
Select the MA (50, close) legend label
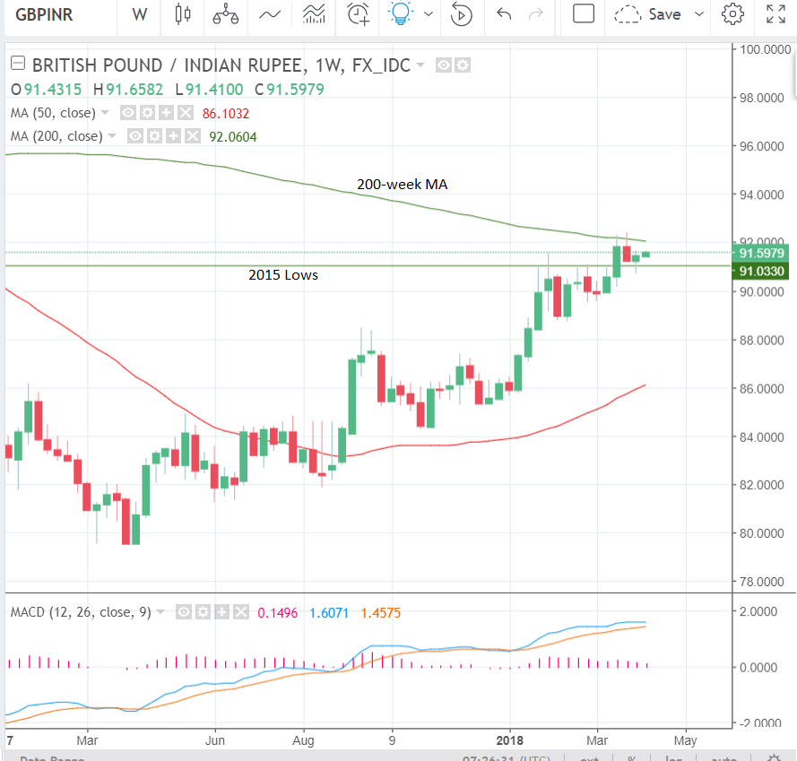54,112
